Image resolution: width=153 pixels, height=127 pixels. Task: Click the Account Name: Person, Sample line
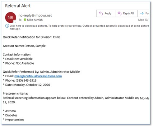(x=24, y=46)
